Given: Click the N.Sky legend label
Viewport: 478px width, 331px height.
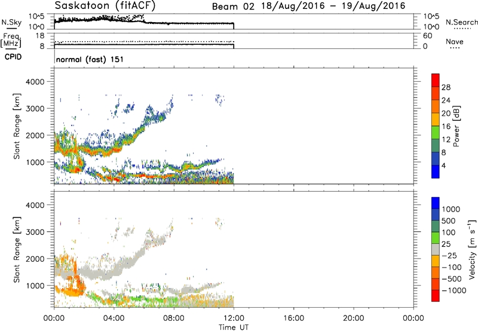Looking at the screenshot, I should tap(11, 22).
